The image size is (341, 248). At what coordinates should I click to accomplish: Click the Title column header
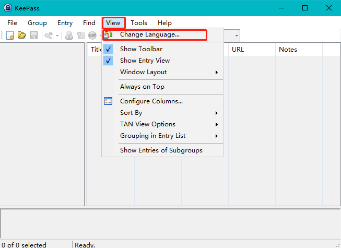(x=96, y=50)
